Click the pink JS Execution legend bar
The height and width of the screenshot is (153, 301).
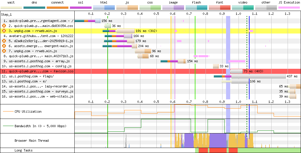coord(289,7)
